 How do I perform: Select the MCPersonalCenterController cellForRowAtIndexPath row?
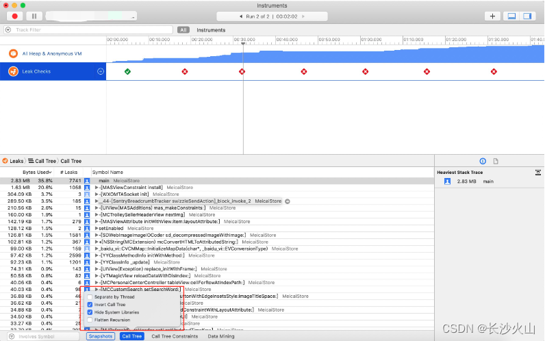point(217,283)
